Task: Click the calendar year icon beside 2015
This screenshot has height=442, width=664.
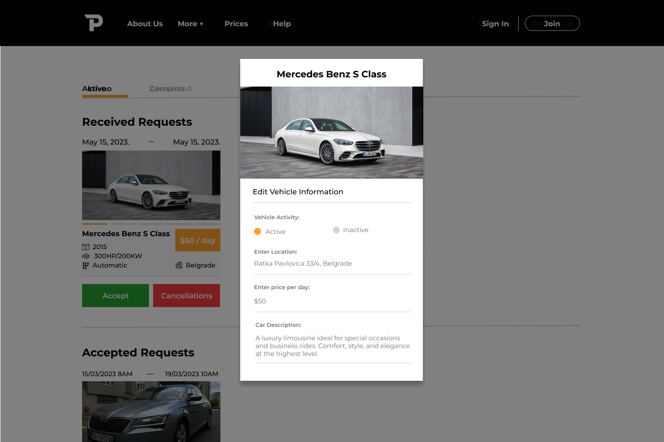Action: tap(86, 247)
